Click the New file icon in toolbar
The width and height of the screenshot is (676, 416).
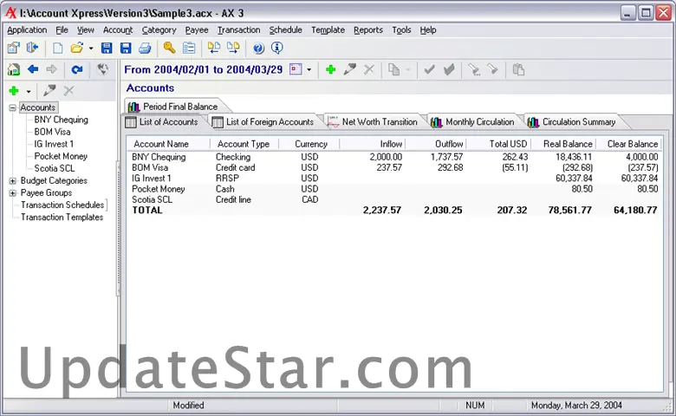[58, 49]
